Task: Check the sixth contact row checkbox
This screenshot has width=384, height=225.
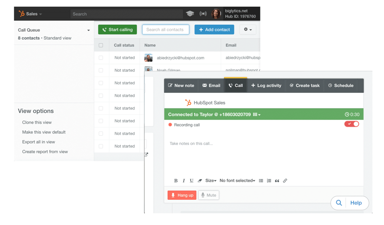Action: click(101, 121)
